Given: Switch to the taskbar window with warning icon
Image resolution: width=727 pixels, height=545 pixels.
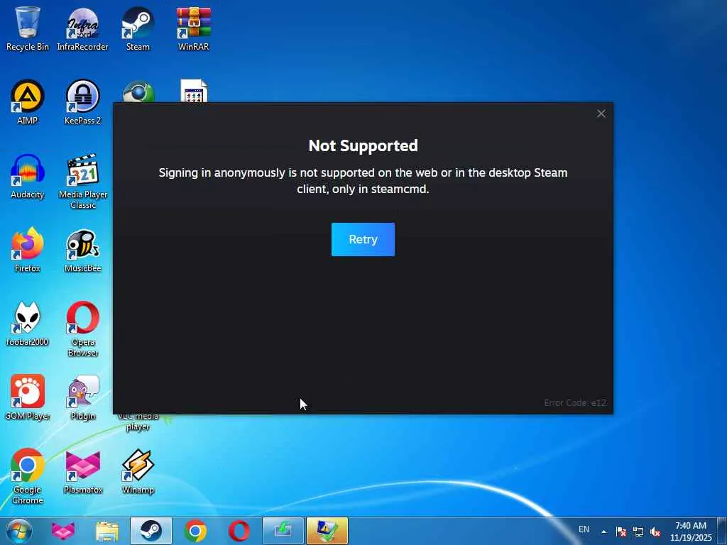Looking at the screenshot, I should tap(327, 531).
